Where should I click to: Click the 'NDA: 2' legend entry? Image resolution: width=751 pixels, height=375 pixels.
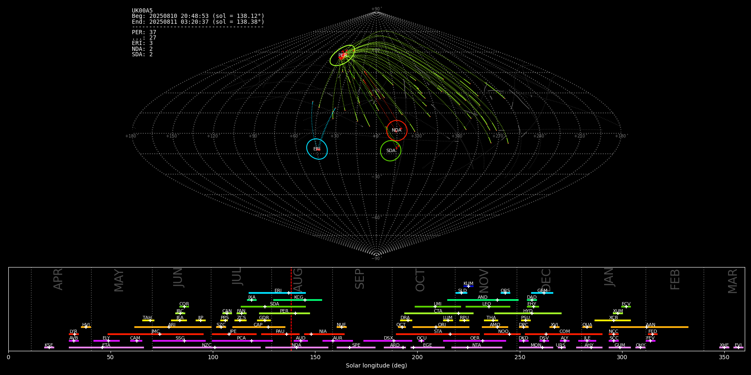[142, 49]
